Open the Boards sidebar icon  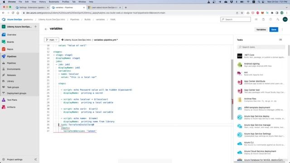[4, 42]
